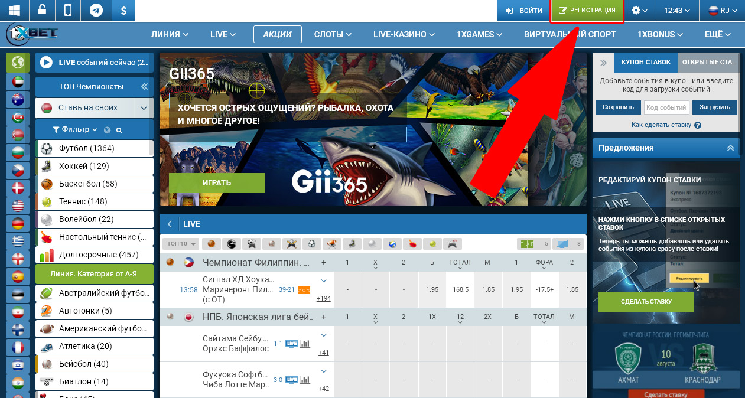Expand the coupon panel double arrow
Viewport: 745px width, 398px height.
click(x=603, y=62)
